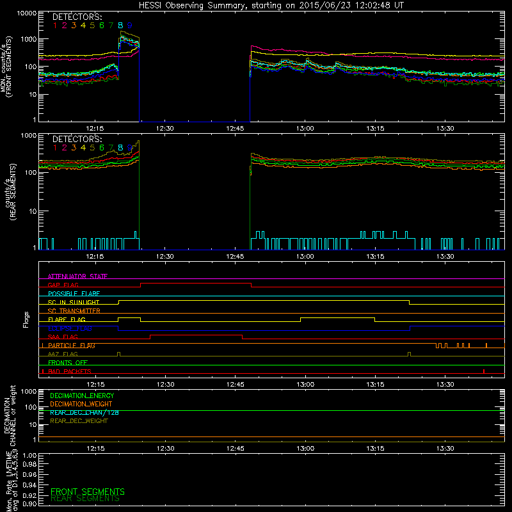Select the POSSIBLE FLARE flag label

pos(74,294)
